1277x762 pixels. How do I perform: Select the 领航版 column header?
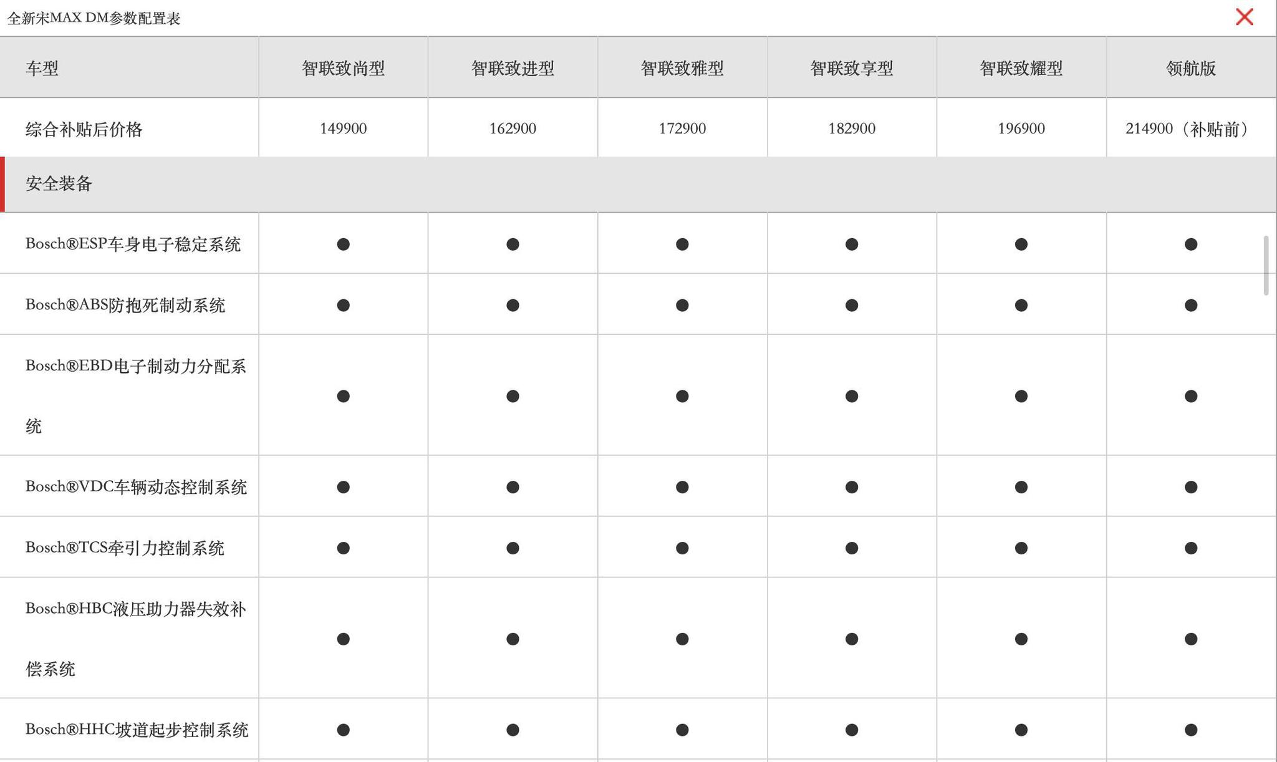point(1191,68)
